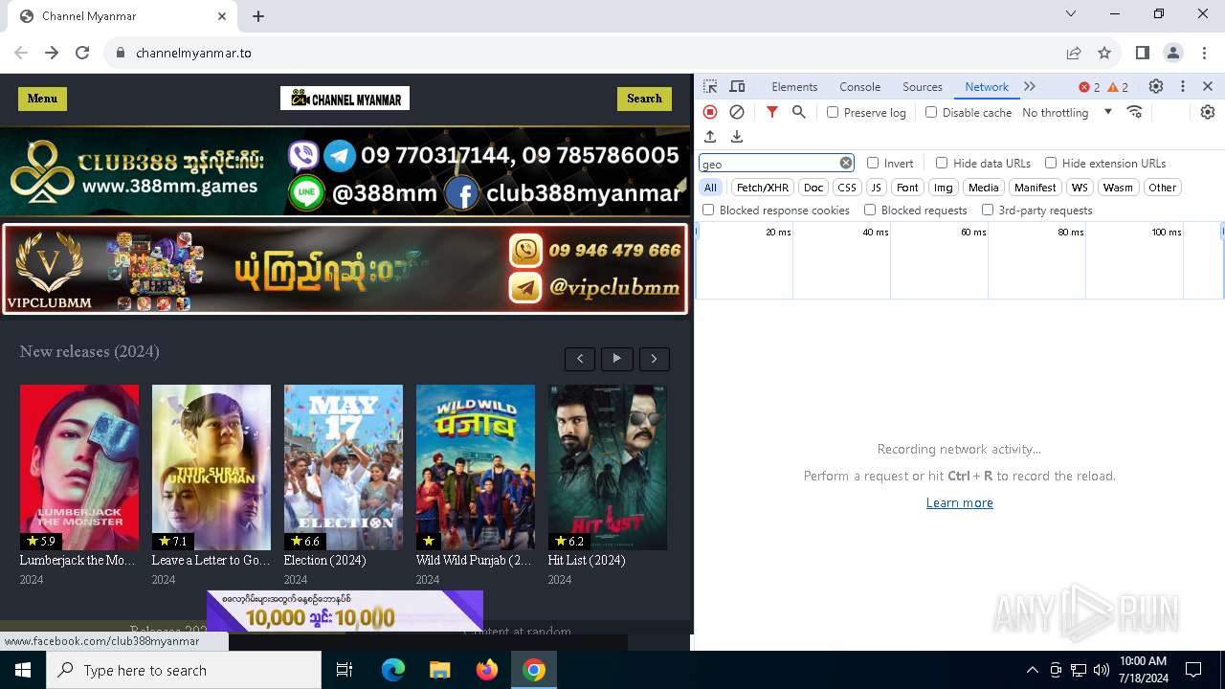Open the No throttling dropdown
The image size is (1225, 689).
point(1066,112)
